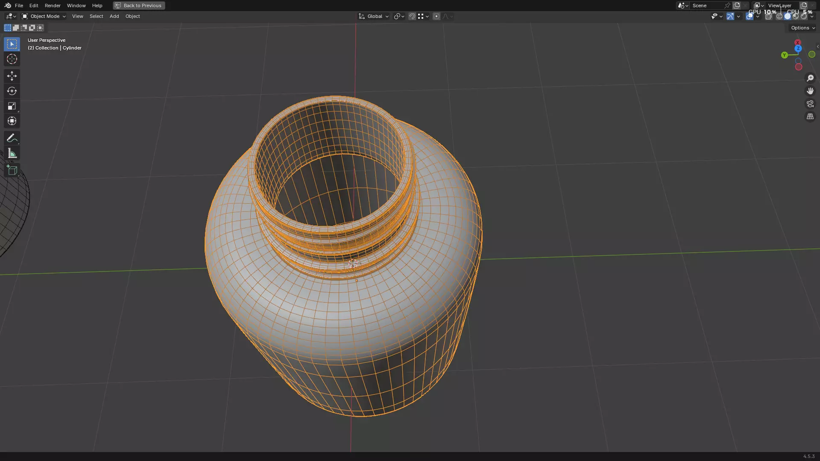Open the scene browse dropdown

pyautogui.click(x=683, y=6)
